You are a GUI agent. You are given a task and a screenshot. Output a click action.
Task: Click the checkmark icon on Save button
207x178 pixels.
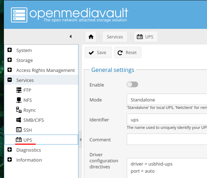pos(91,53)
